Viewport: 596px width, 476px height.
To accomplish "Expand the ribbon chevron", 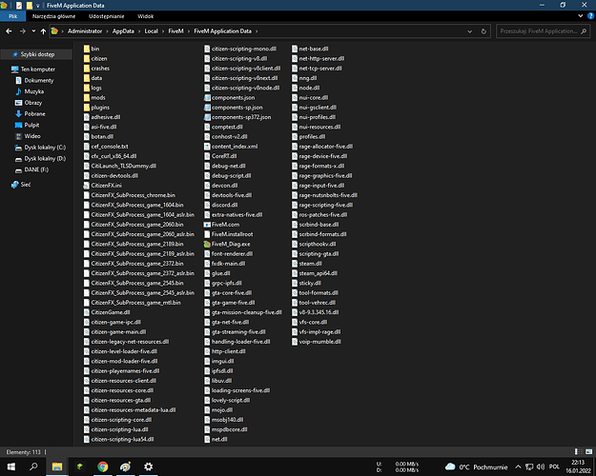I will pyautogui.click(x=581, y=16).
